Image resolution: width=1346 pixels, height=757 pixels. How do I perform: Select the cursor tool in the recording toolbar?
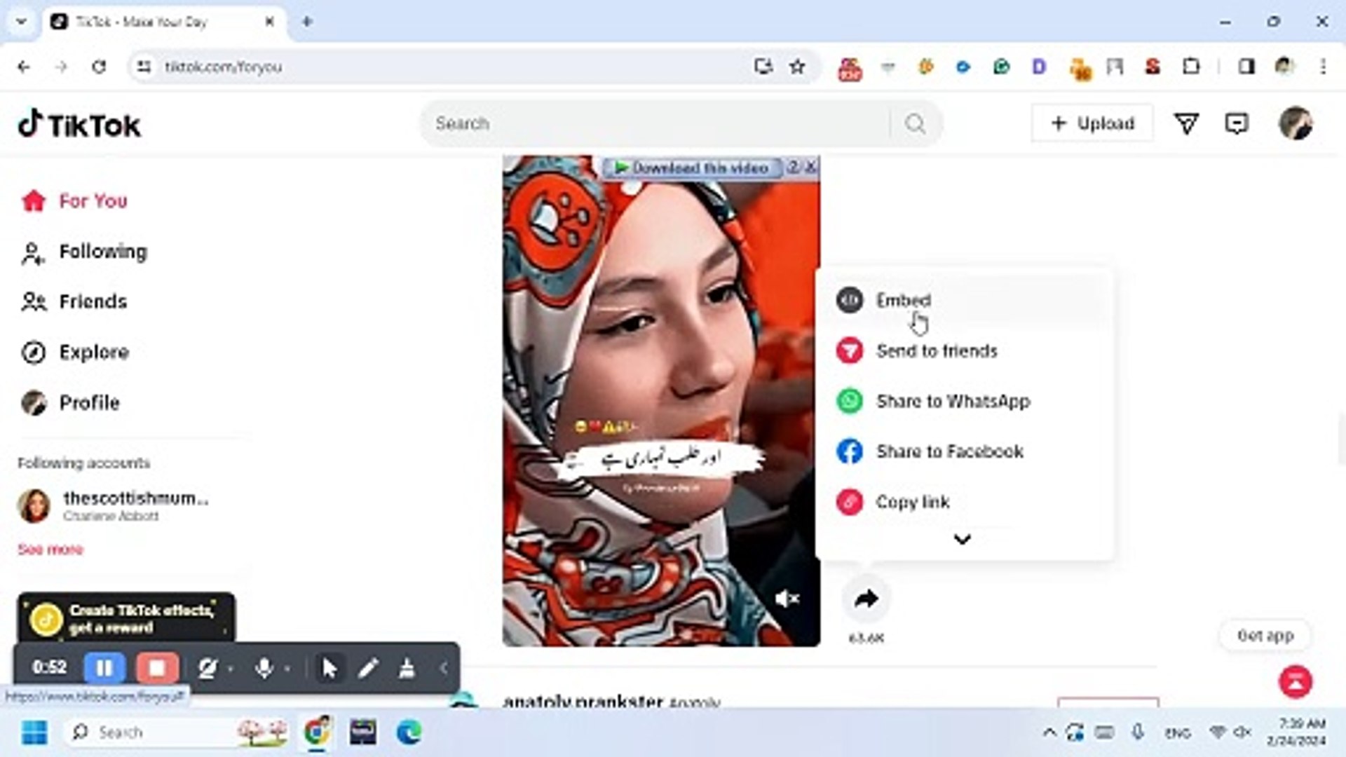[x=329, y=668]
